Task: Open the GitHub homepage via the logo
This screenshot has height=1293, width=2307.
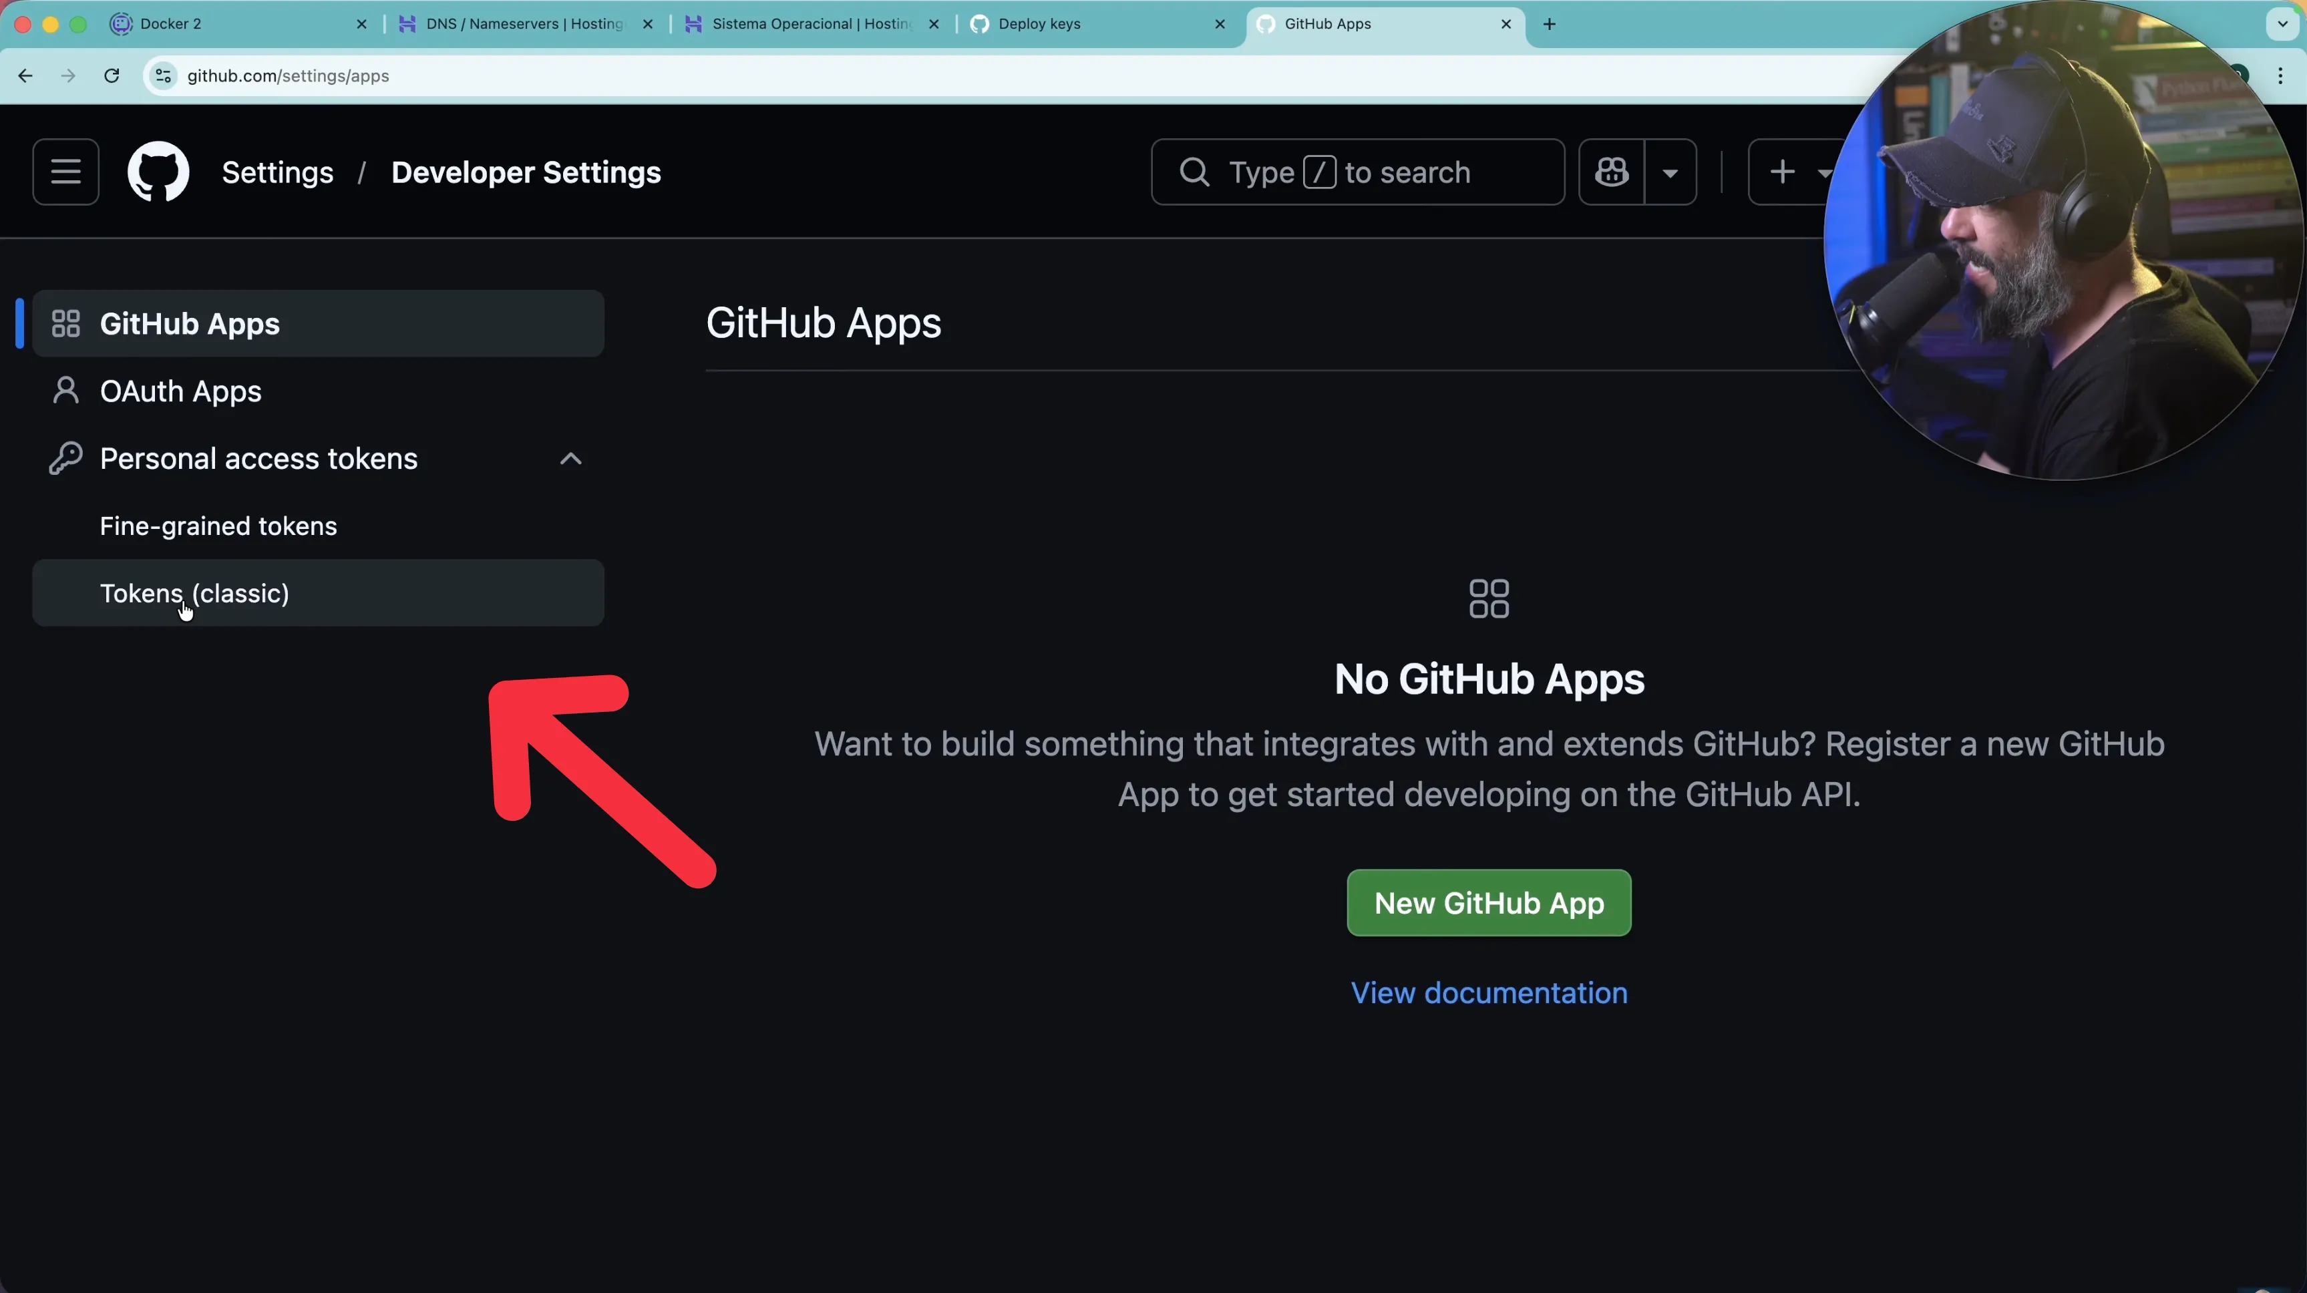Action: tap(158, 171)
